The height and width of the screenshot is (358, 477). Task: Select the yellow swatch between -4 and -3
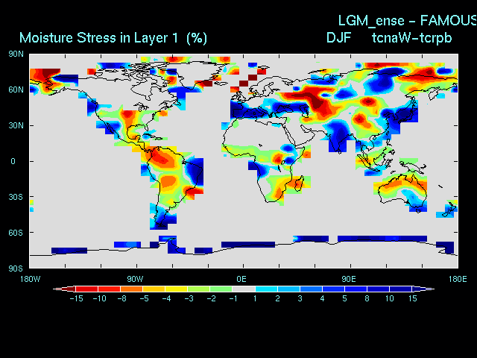tap(176, 288)
